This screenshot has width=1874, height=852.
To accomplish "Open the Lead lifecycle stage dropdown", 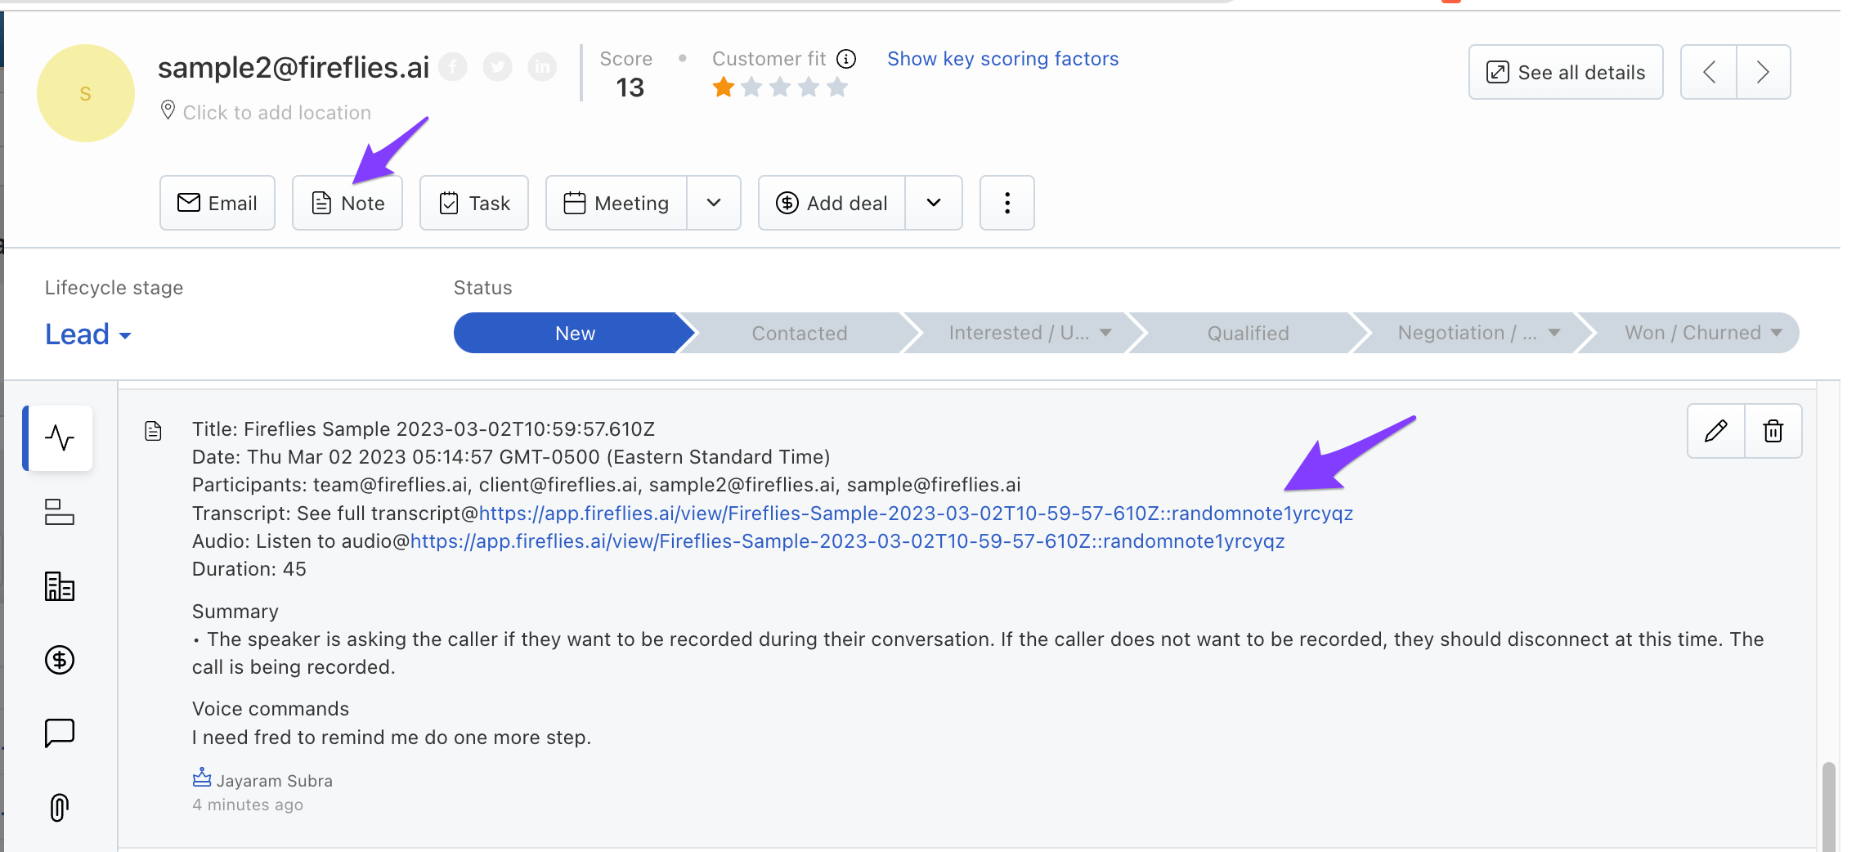I will [88, 334].
